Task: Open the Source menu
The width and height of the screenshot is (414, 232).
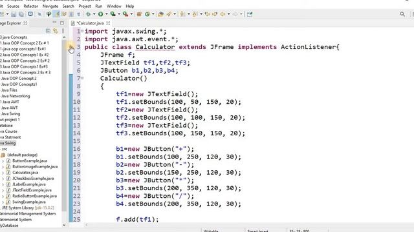Action: (x=13, y=6)
